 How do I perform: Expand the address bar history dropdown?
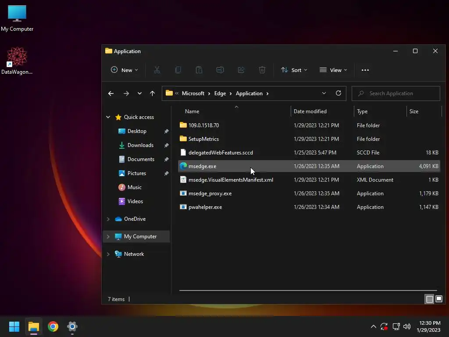pos(324,93)
